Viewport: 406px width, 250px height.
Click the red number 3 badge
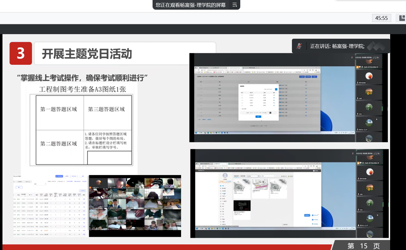21,53
